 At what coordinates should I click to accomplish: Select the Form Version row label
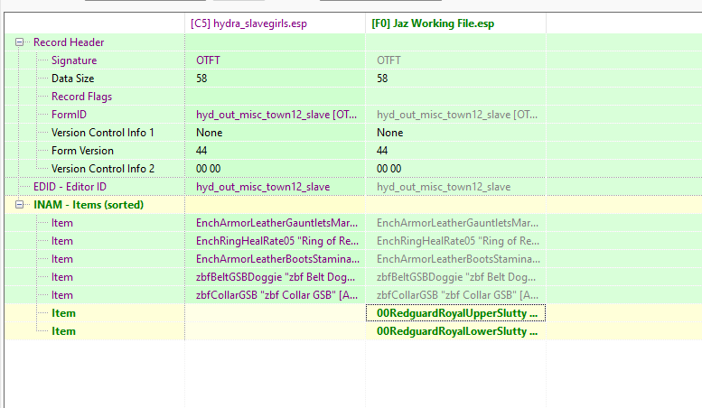(x=82, y=151)
